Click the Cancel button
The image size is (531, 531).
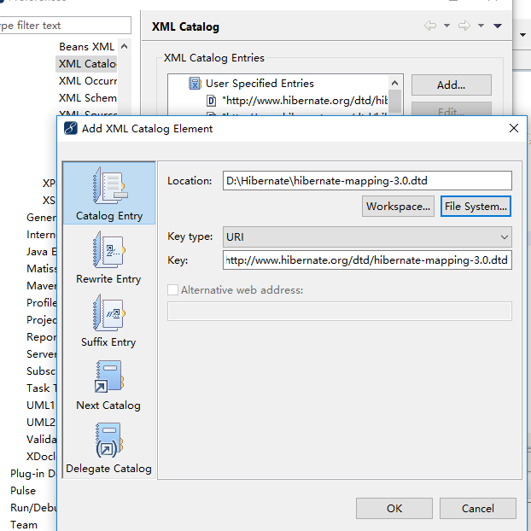[x=478, y=508]
